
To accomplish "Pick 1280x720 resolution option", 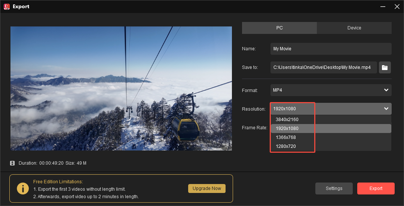I will [x=331, y=146].
